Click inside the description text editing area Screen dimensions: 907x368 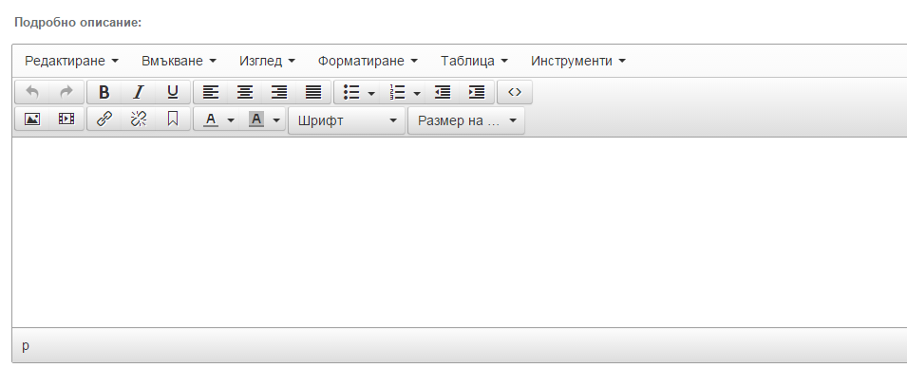point(460,232)
